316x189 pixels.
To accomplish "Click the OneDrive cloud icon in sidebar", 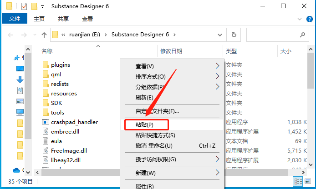I will tap(16, 170).
